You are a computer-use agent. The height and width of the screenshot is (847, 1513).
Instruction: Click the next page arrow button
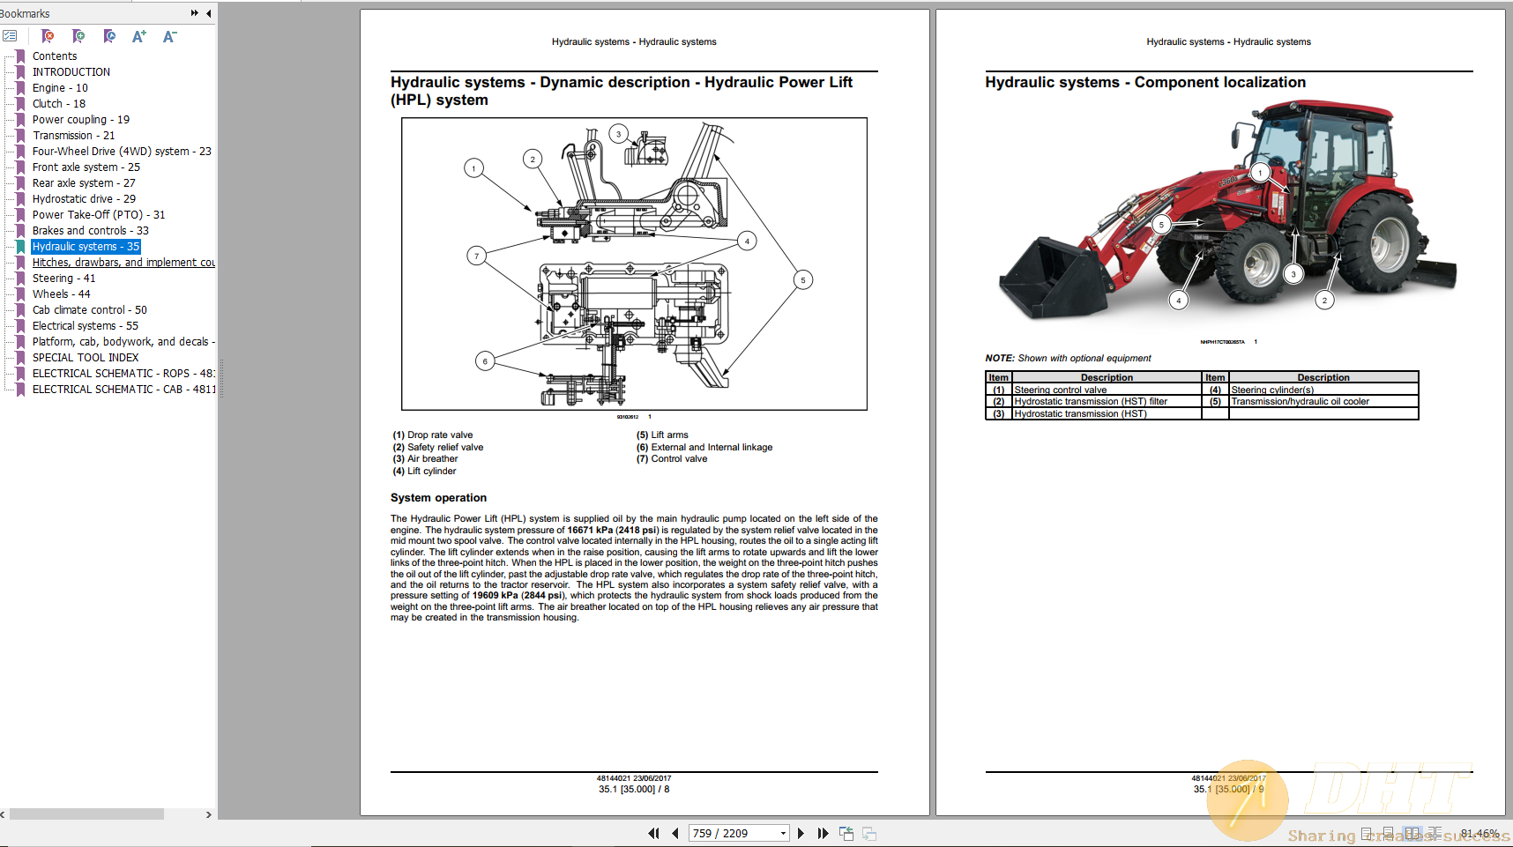pos(801,833)
